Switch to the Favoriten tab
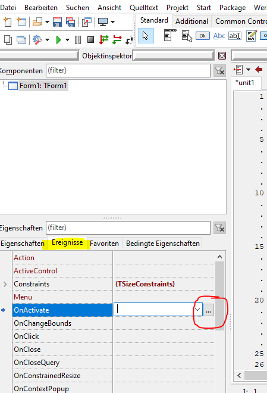 click(x=104, y=244)
